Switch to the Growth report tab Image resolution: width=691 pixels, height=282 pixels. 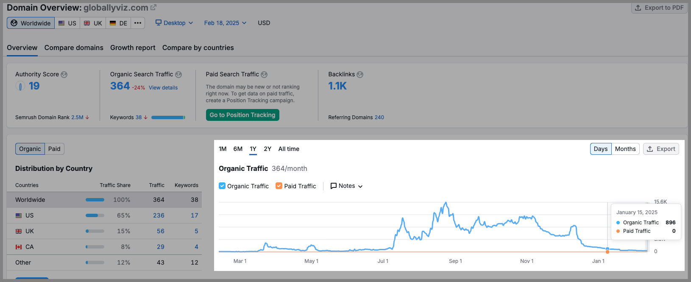click(x=133, y=47)
